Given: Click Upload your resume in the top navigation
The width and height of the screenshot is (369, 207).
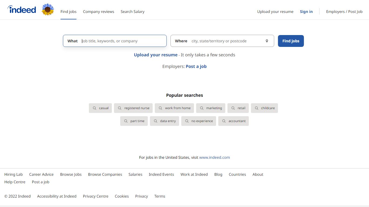Looking at the screenshot, I should coord(275,12).
